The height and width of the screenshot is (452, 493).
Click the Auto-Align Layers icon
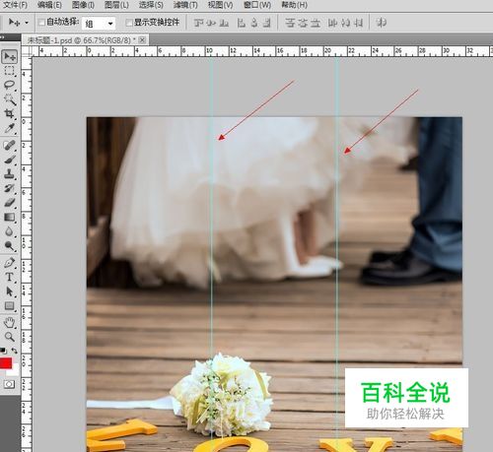click(382, 23)
